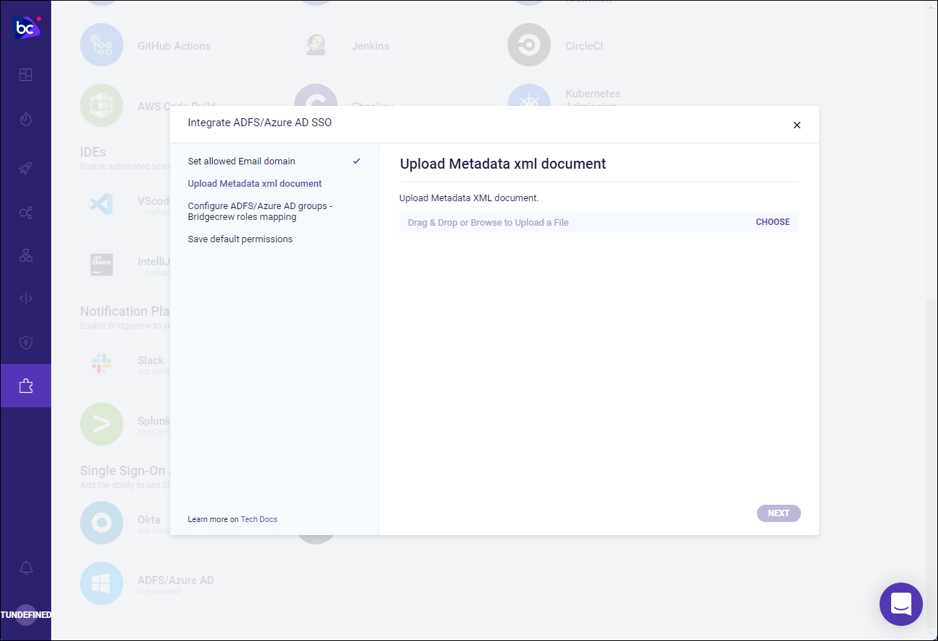Open the flame incidents icon in sidebar

[26, 119]
